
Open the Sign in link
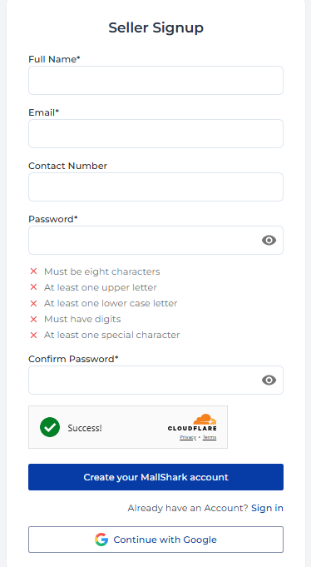click(267, 508)
